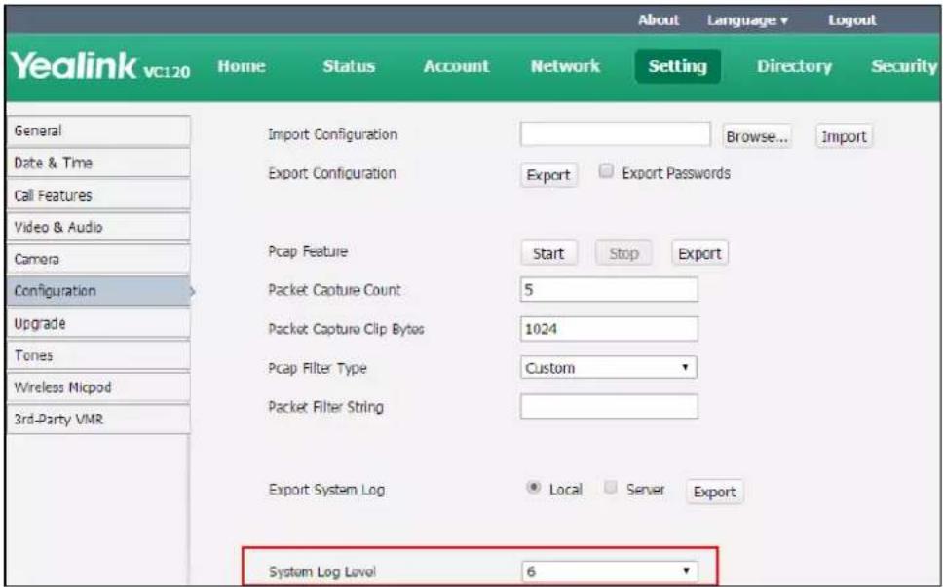Open Wireless Micpod settings
This screenshot has height=587, width=943.
pyautogui.click(x=99, y=387)
